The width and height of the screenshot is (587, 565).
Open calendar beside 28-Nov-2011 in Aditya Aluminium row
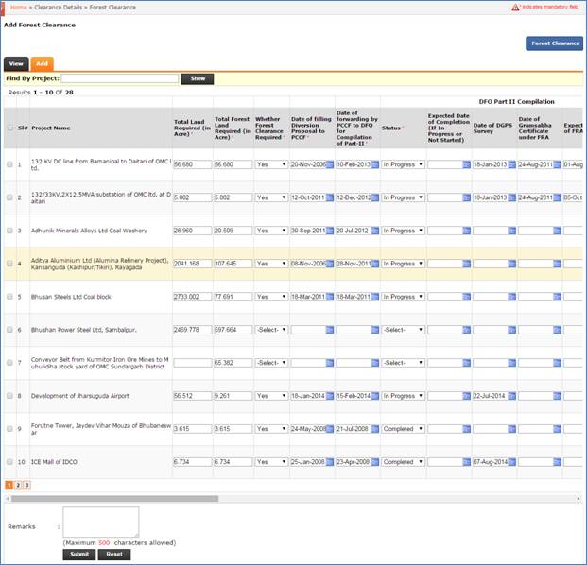(375, 264)
